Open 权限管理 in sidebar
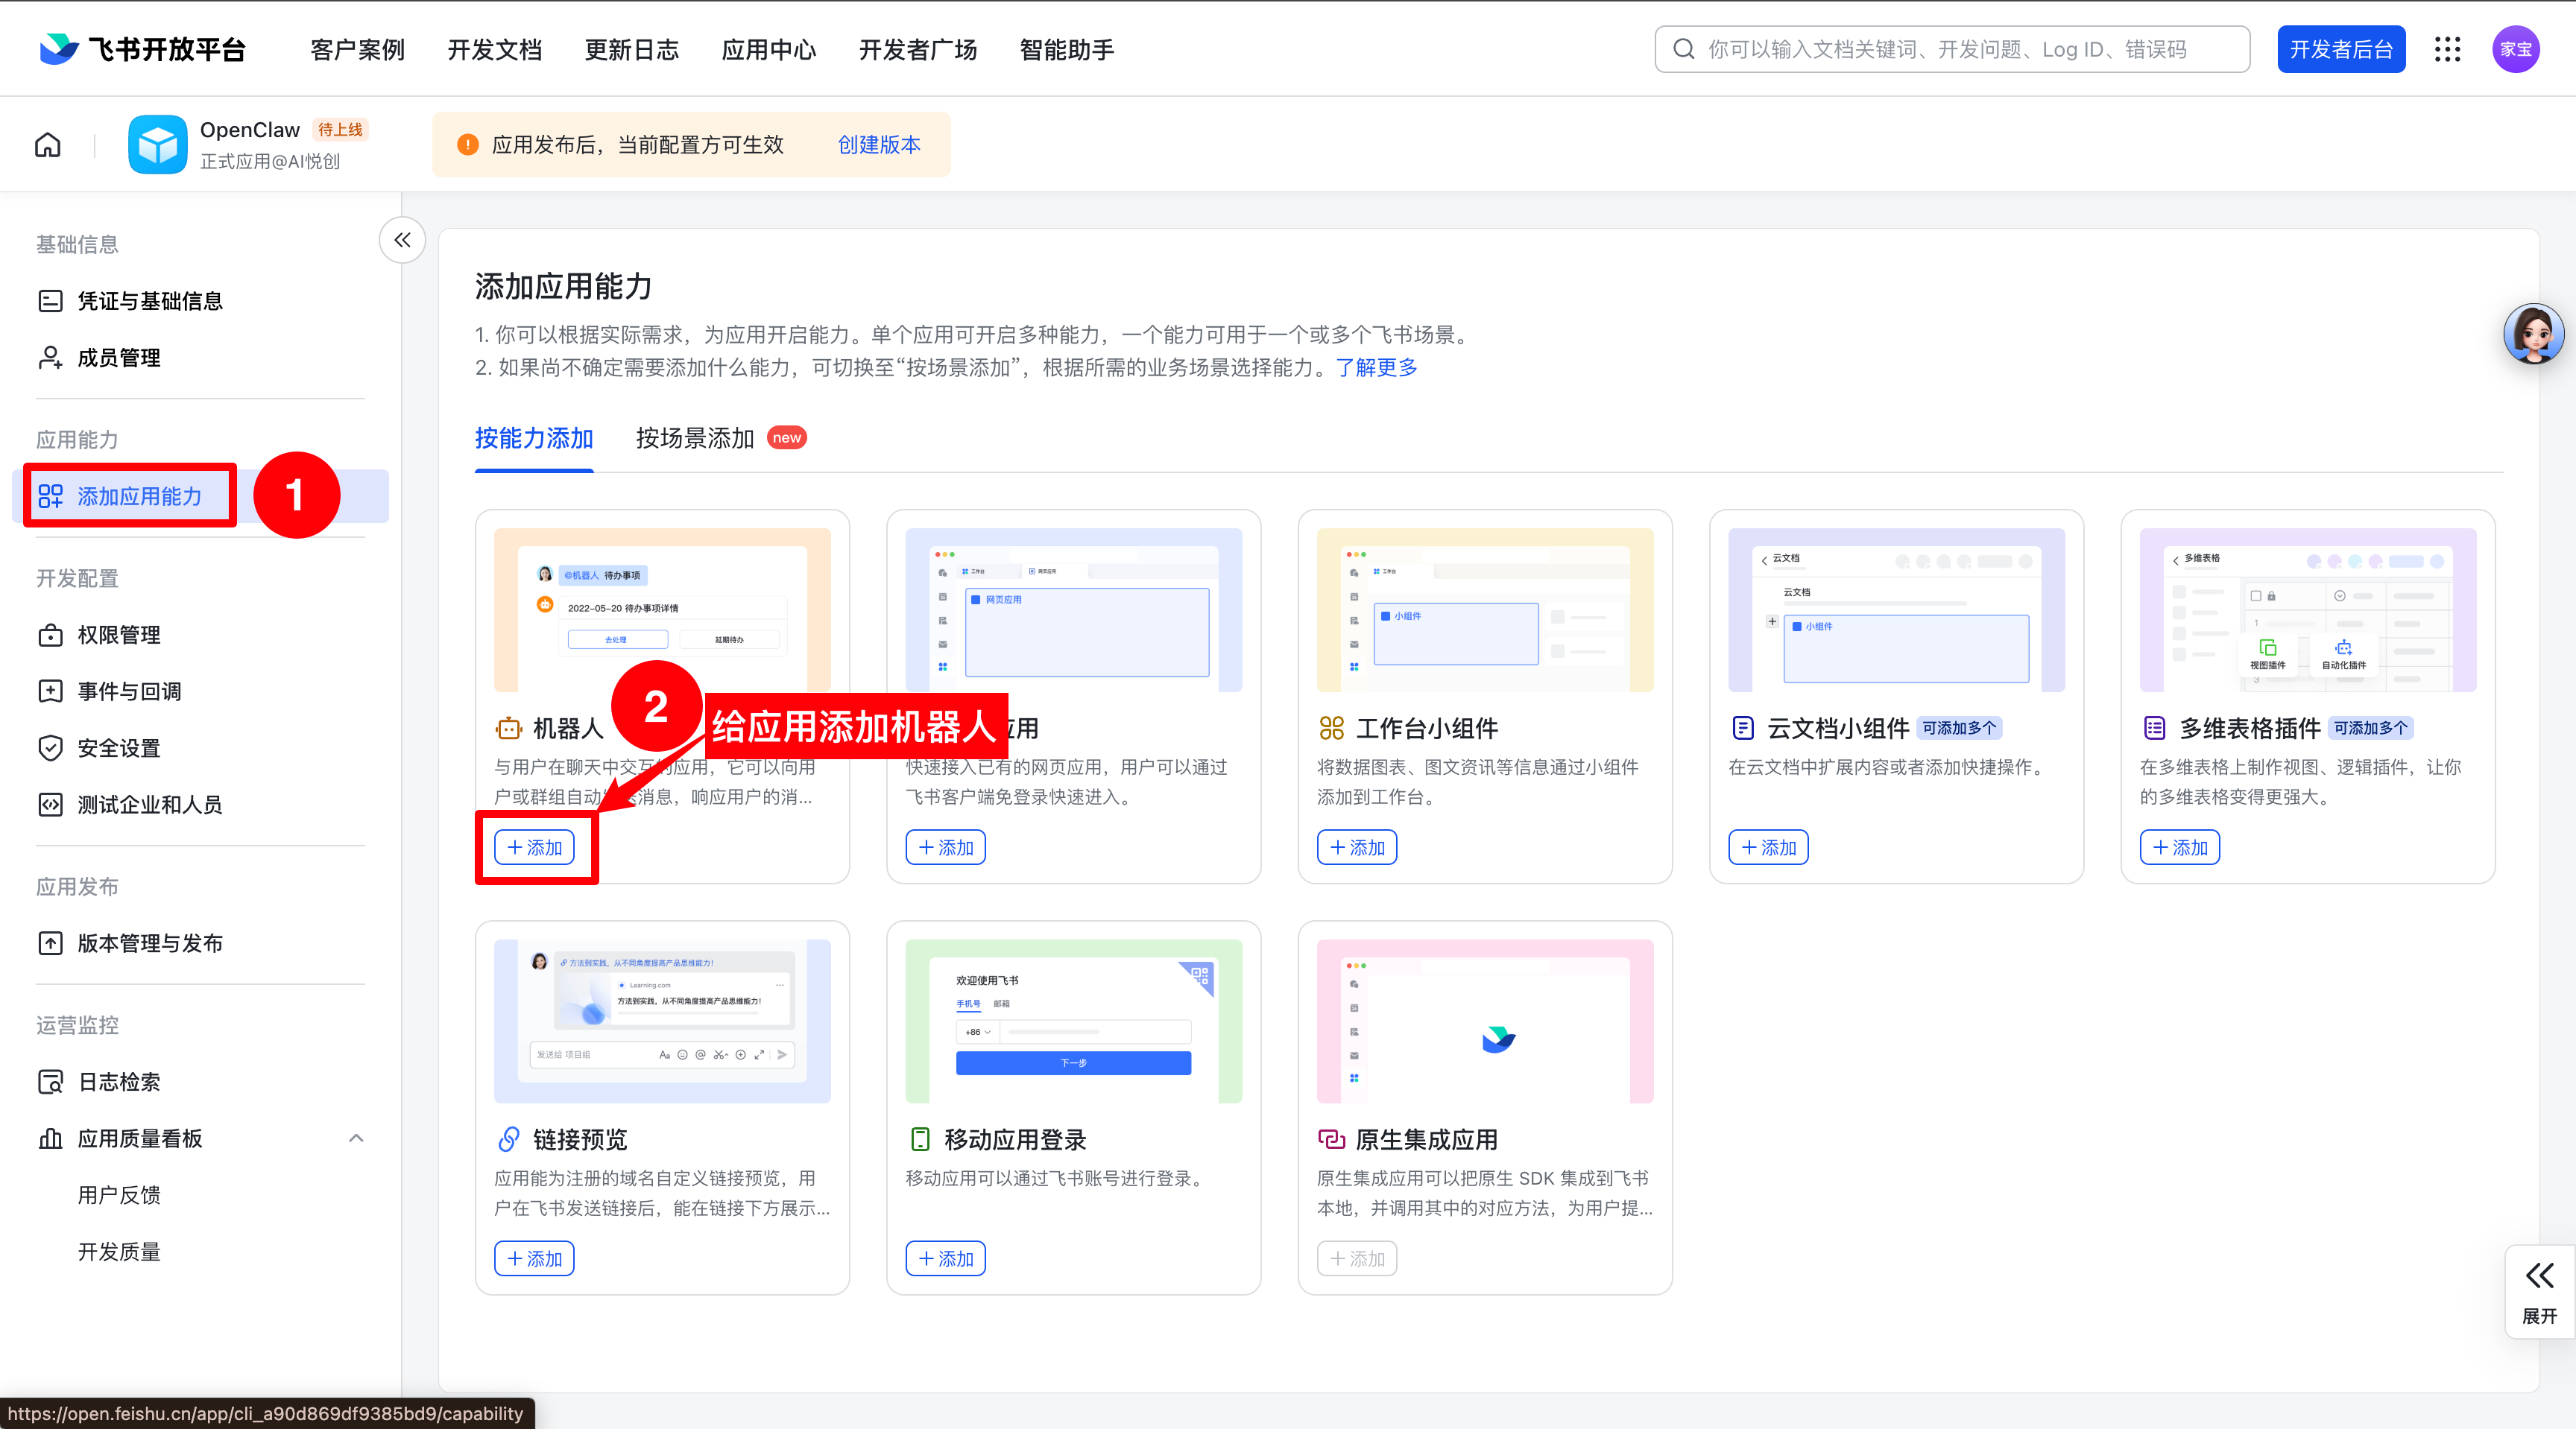2576x1429 pixels. click(x=119, y=635)
